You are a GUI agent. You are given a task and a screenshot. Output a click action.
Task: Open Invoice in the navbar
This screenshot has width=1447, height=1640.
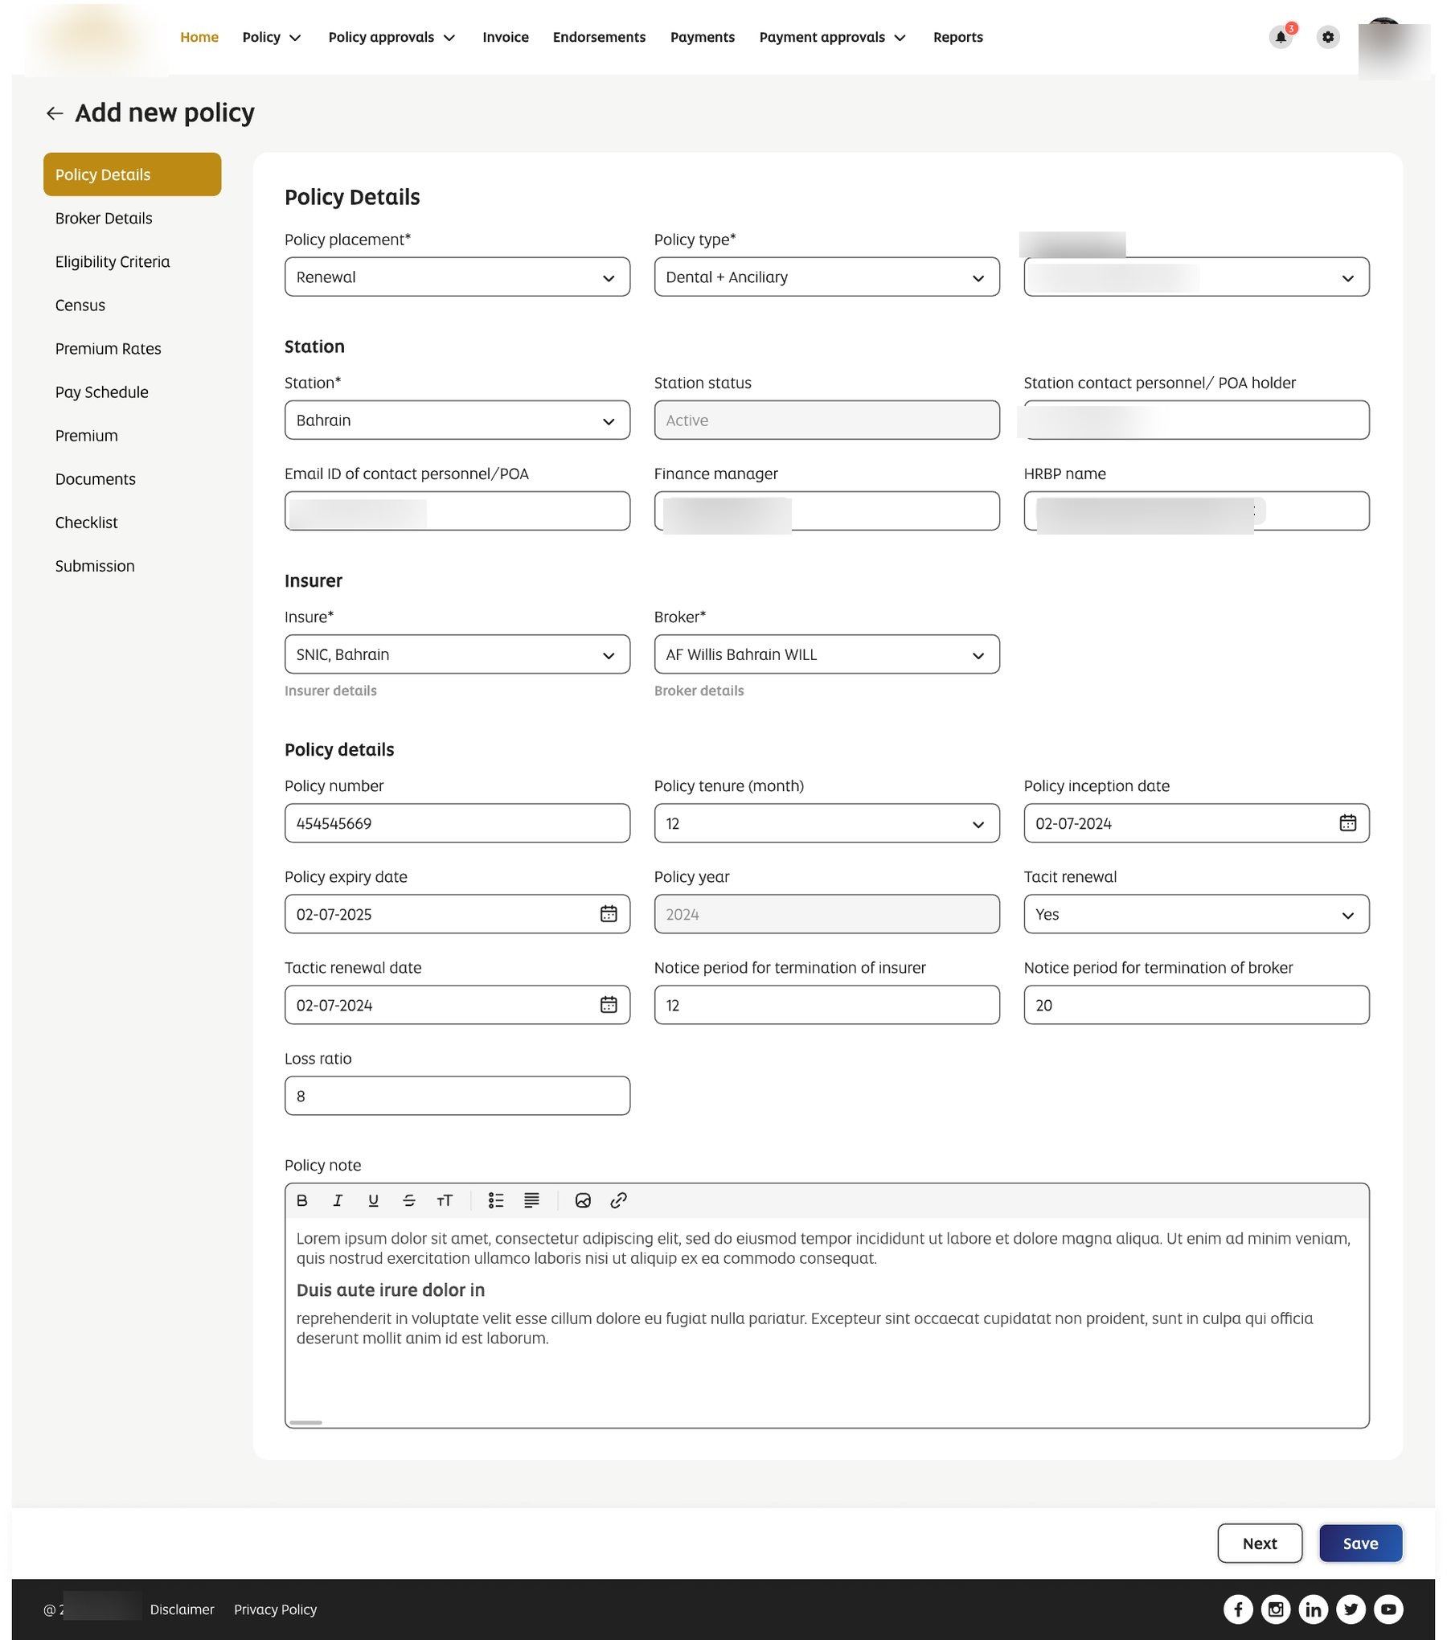point(506,37)
